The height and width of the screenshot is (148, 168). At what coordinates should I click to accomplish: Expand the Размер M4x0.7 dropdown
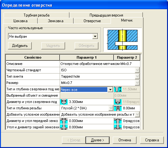click(138, 83)
